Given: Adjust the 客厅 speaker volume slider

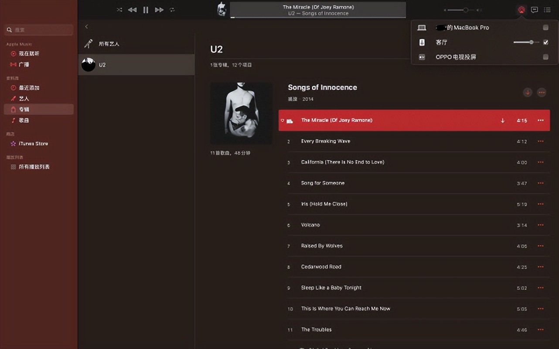Looking at the screenshot, I should (x=526, y=42).
